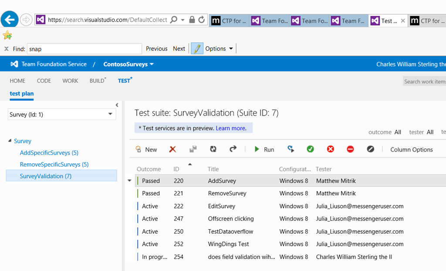
Task: Switch to the first CTP for browser tab
Action: tap(229, 21)
